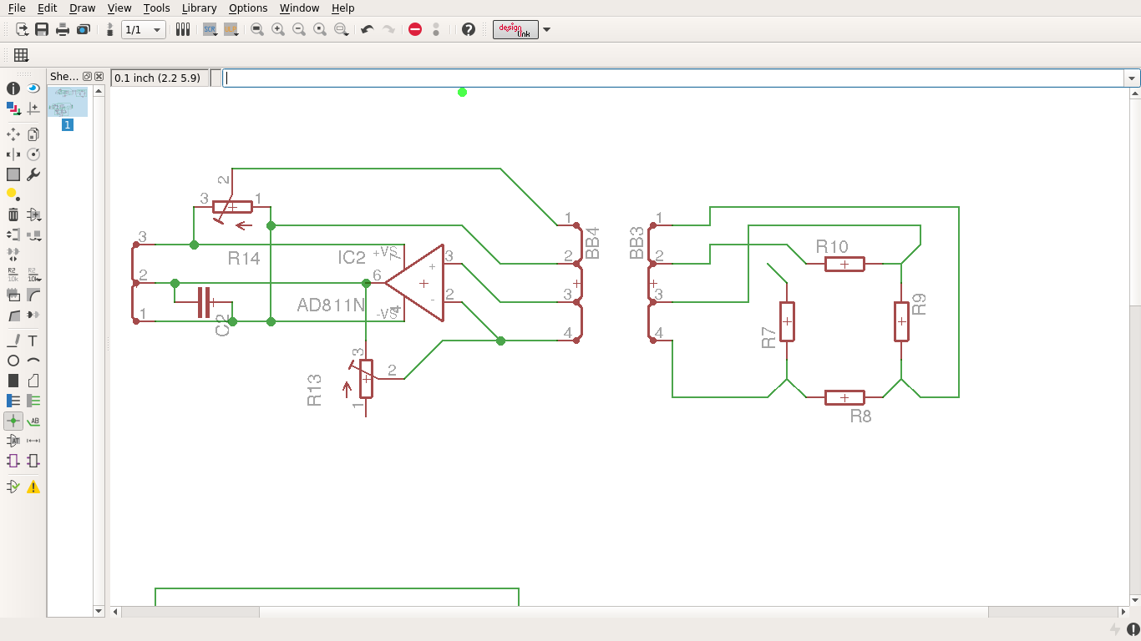Viewport: 1141px width, 641px height.
Task: Click the red Stop command icon
Action: coord(415,29)
